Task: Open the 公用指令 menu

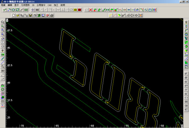Action: coord(41,5)
